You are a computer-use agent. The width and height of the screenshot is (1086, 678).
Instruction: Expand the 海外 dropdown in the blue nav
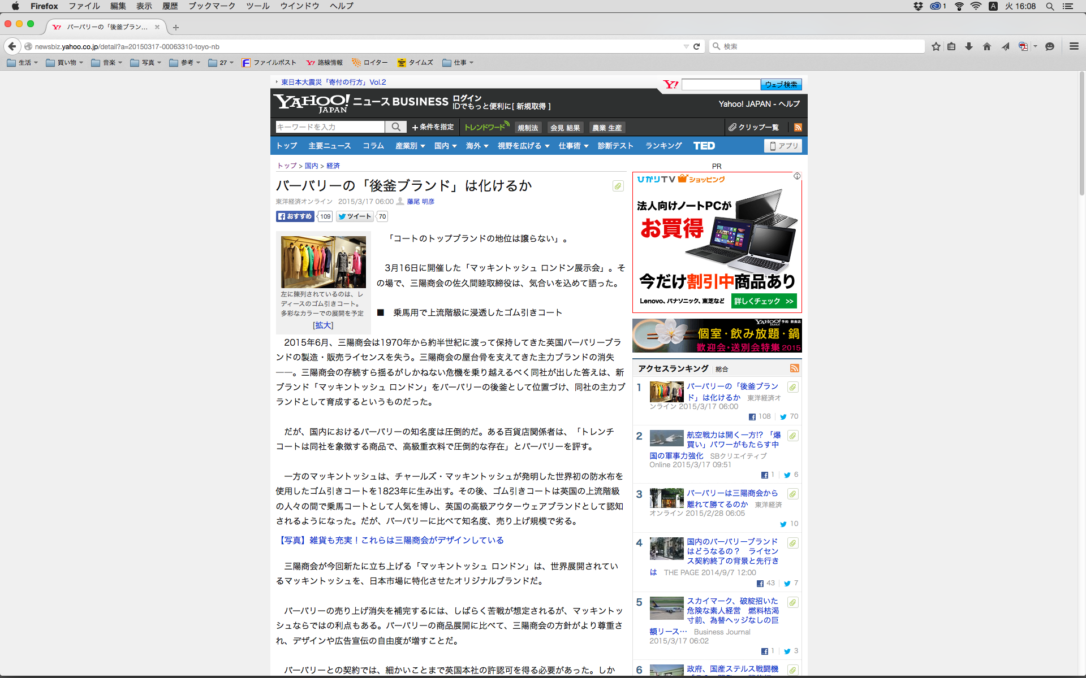tap(477, 146)
